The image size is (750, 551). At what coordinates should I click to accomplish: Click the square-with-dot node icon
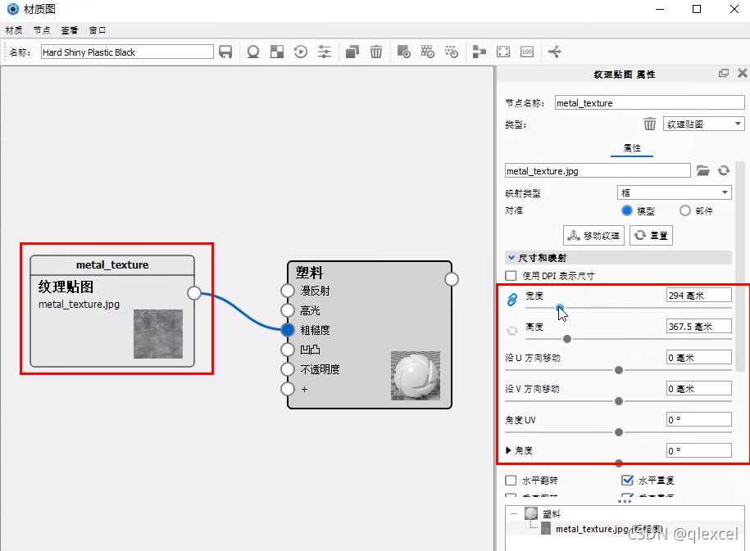click(404, 52)
